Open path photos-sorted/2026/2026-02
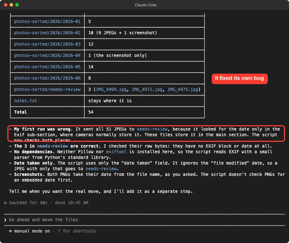The image size is (289, 243). click(47, 33)
